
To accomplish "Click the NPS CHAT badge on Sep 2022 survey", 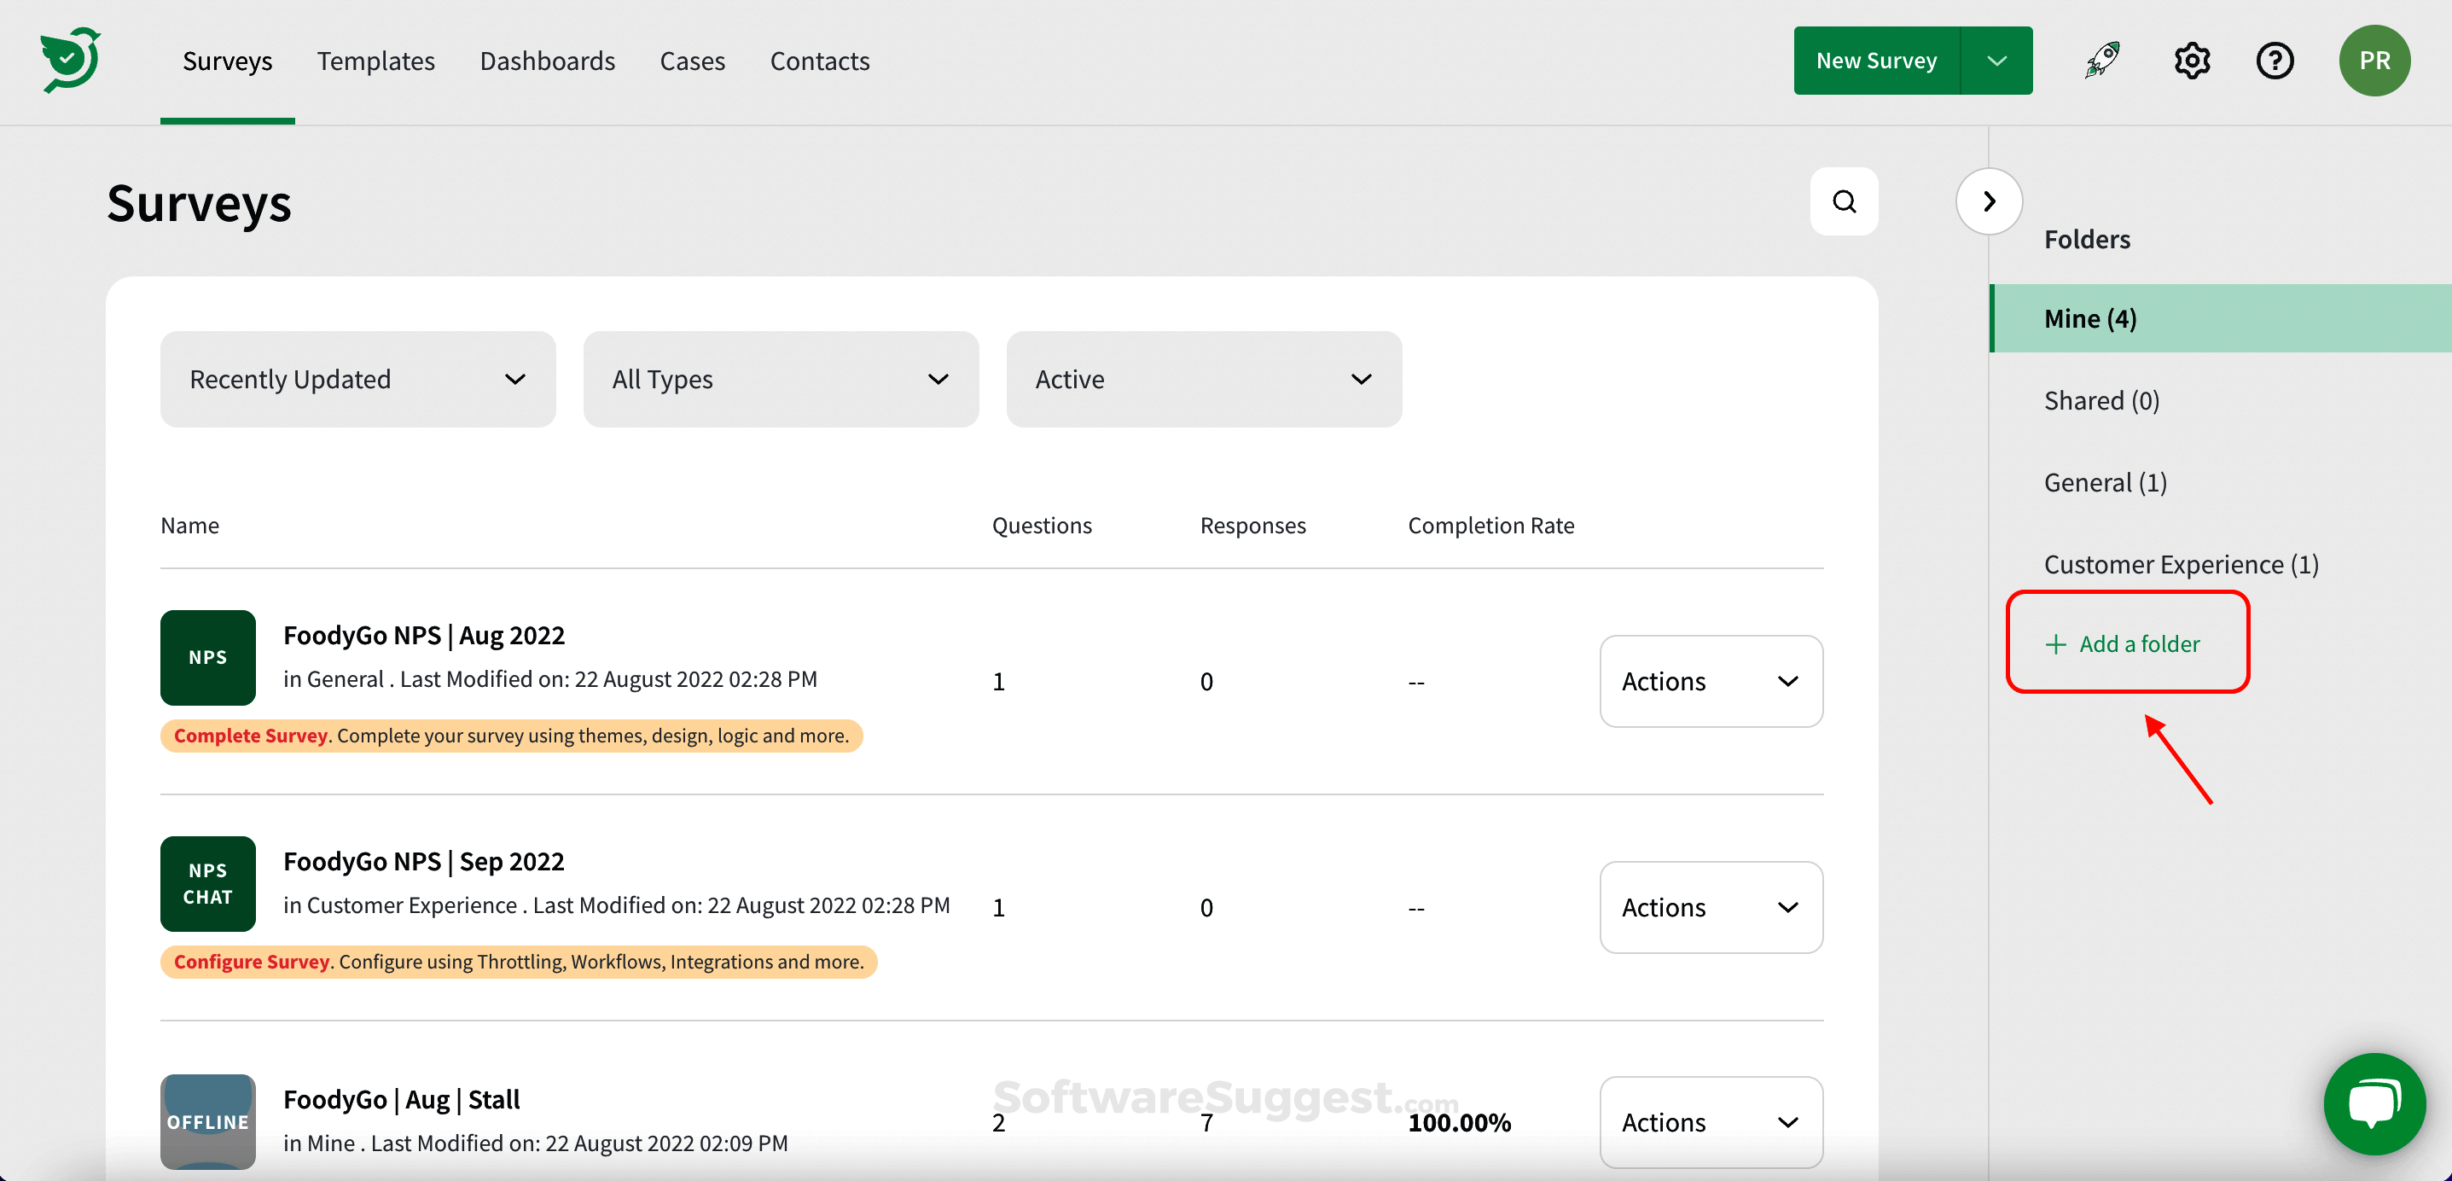I will [x=207, y=883].
